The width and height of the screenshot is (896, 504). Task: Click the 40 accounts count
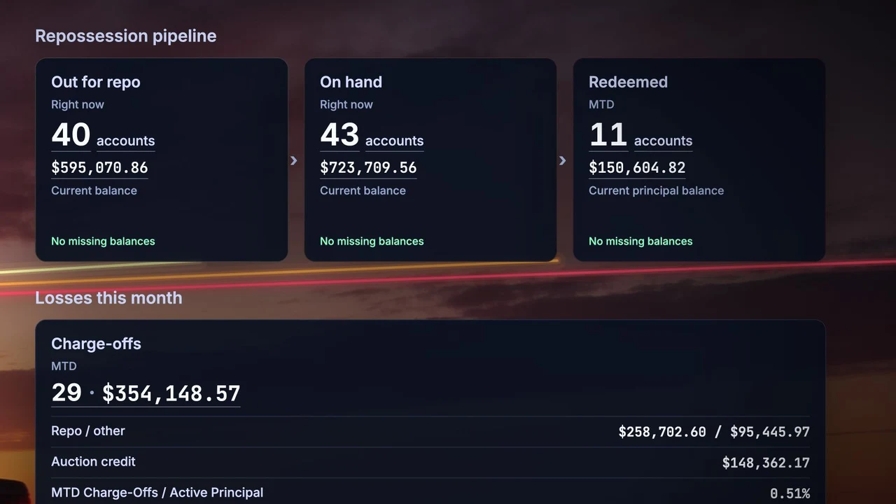point(103,135)
